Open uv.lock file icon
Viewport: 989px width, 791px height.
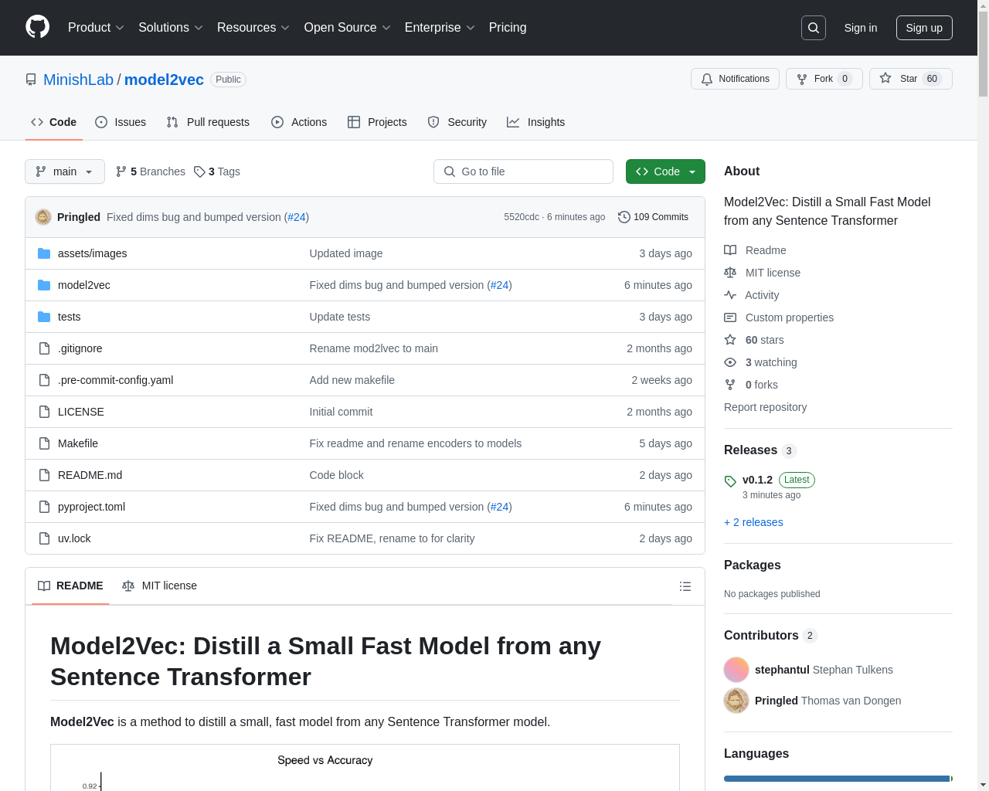tap(44, 538)
